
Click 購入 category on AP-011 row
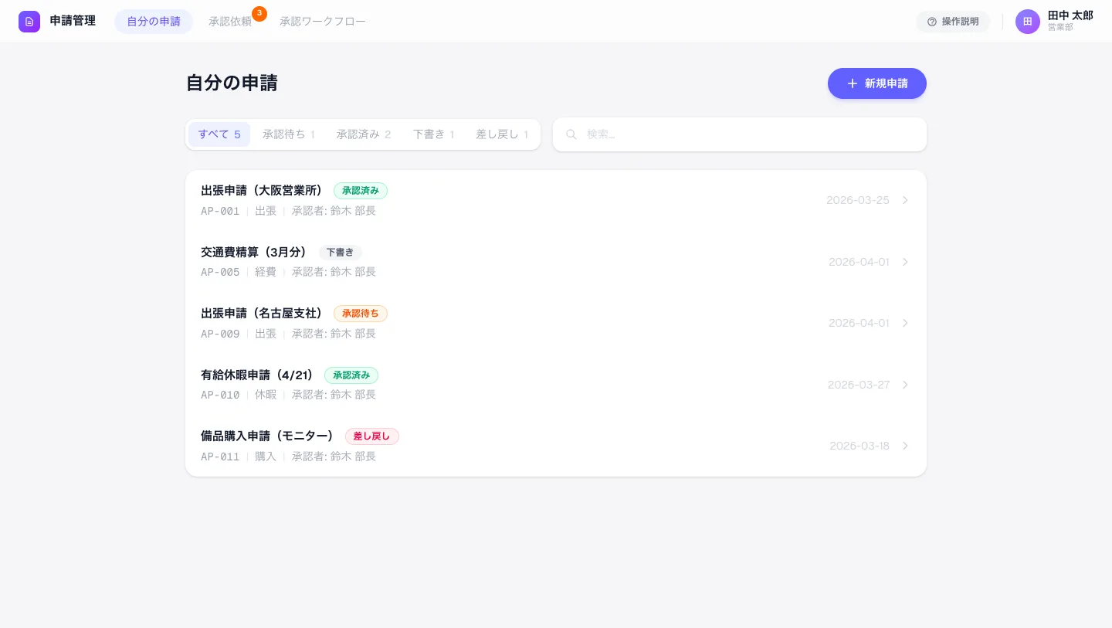coord(266,457)
